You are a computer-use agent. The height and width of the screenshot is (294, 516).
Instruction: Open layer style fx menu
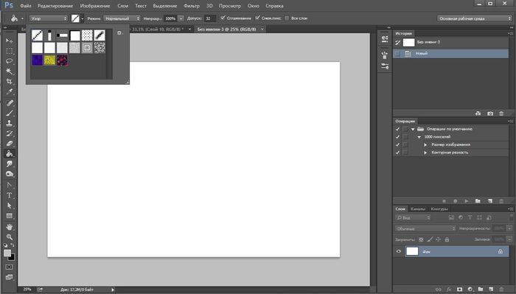[449, 290]
